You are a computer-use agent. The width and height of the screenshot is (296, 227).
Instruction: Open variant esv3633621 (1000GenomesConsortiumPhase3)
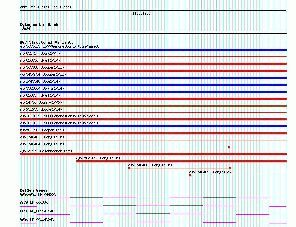tap(60, 116)
